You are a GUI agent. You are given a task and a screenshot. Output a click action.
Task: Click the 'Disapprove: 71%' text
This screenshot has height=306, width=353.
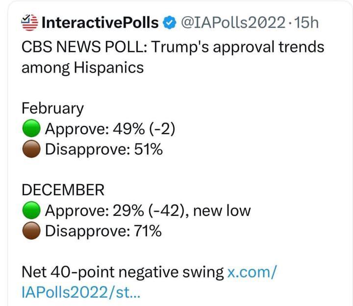pyautogui.click(x=103, y=231)
